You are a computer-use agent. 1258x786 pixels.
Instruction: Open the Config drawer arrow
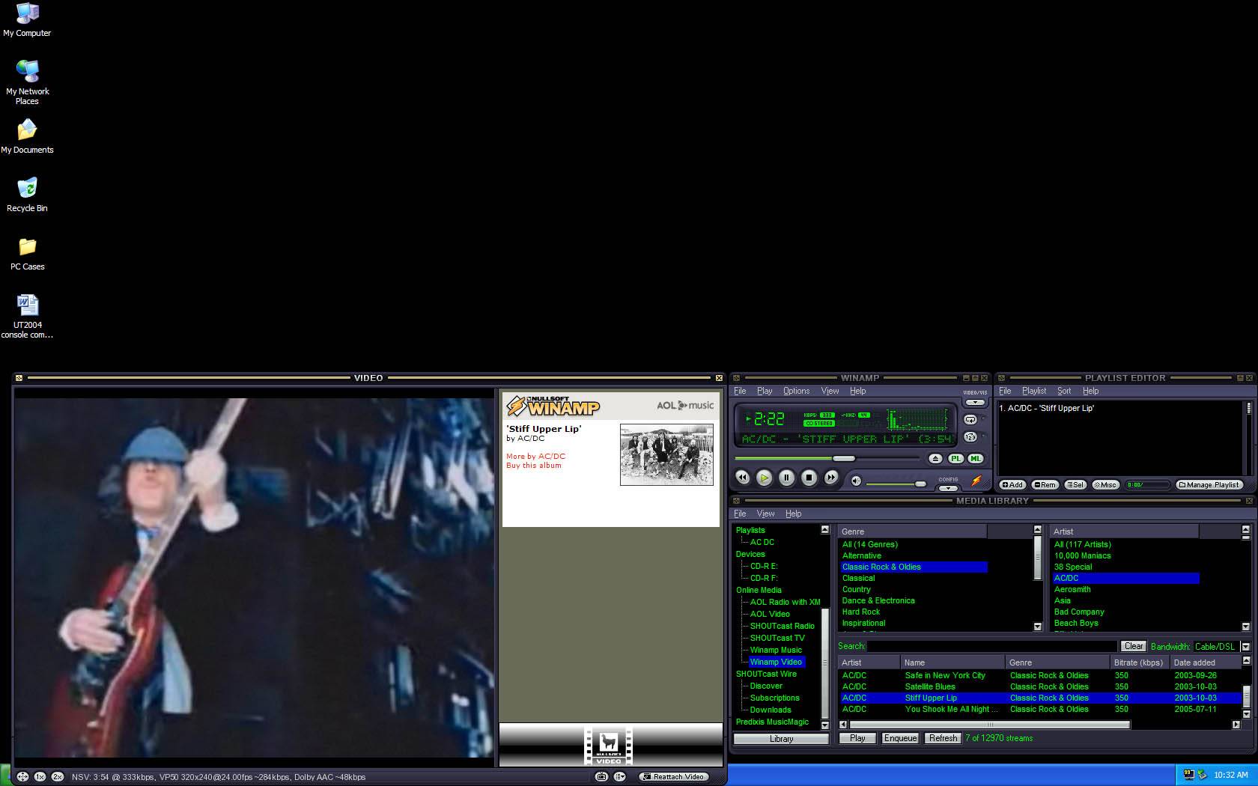948,488
